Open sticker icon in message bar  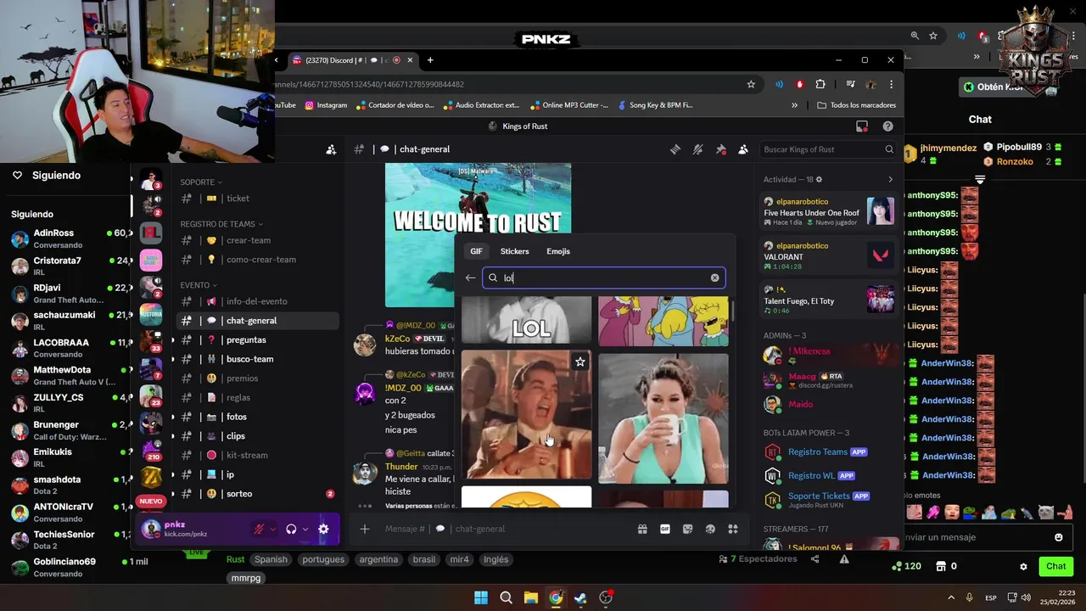click(x=687, y=529)
